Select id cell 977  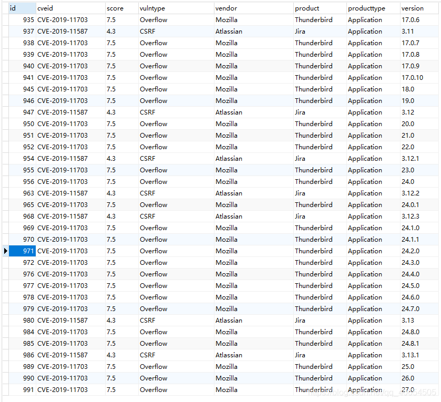click(22, 286)
